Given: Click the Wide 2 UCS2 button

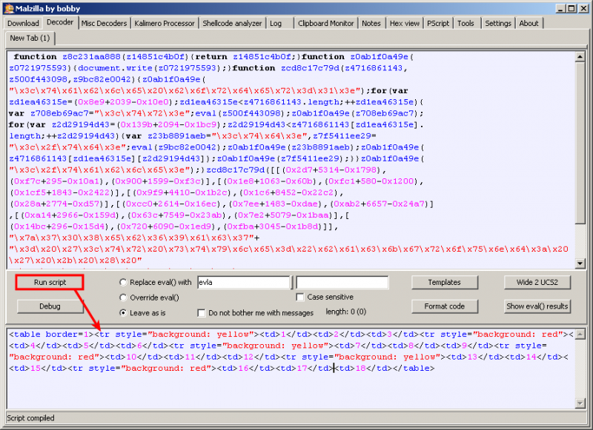Looking at the screenshot, I should pos(537,282).
